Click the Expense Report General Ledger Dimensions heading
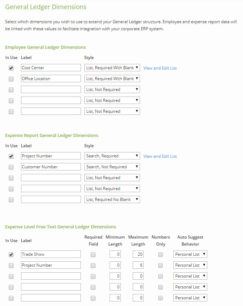The height and width of the screenshot is (306, 243). [51, 136]
